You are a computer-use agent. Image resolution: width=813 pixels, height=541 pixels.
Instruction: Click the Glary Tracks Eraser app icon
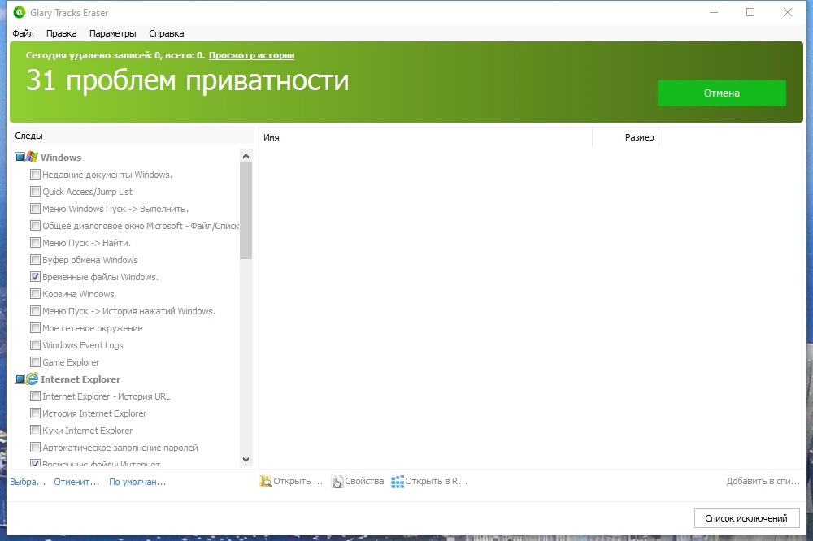[x=20, y=12]
